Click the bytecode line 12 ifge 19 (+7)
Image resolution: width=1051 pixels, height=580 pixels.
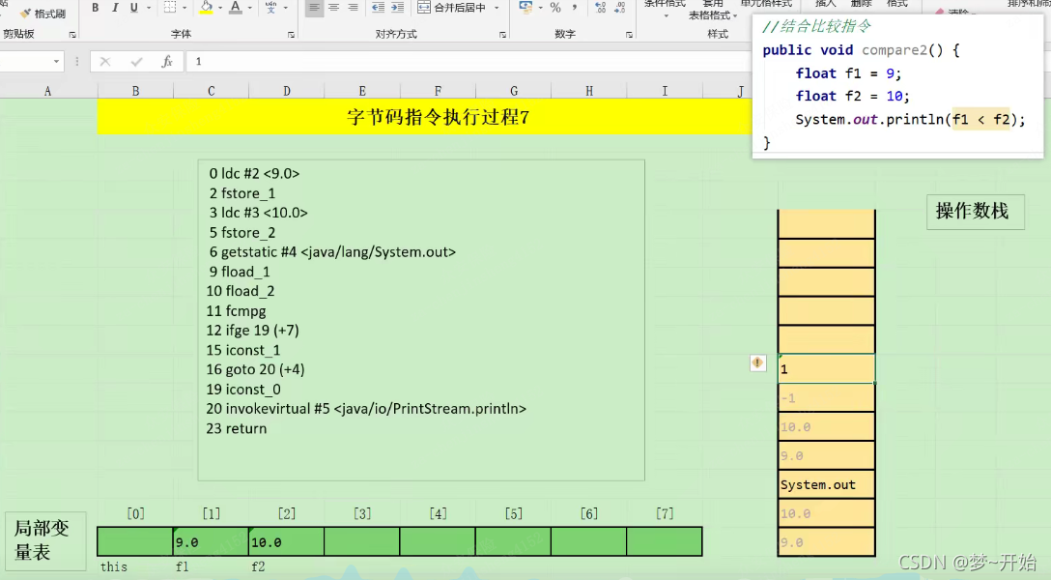coord(253,331)
